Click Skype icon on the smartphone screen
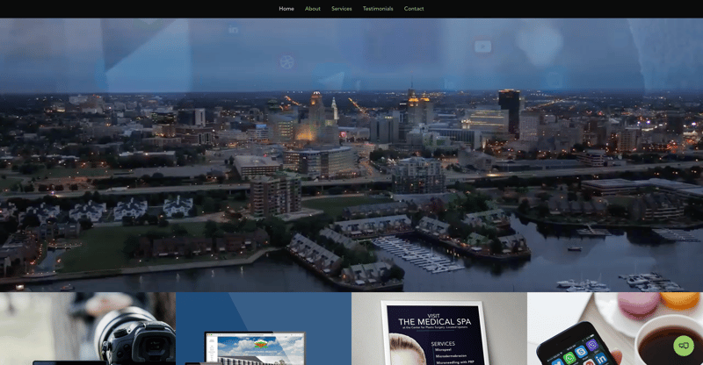 pos(580,353)
